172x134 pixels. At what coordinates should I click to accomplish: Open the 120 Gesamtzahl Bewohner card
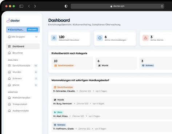pos(69,38)
